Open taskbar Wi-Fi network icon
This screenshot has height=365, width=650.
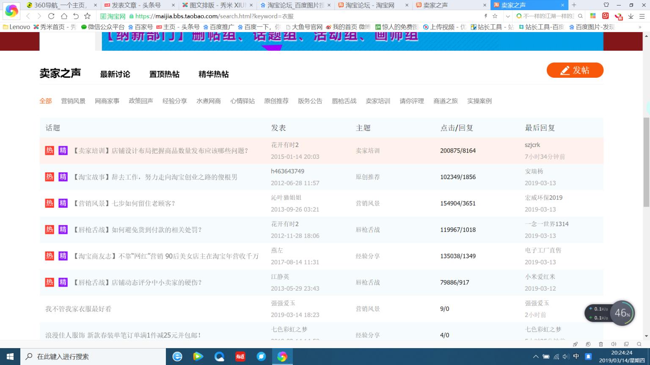coord(556,357)
